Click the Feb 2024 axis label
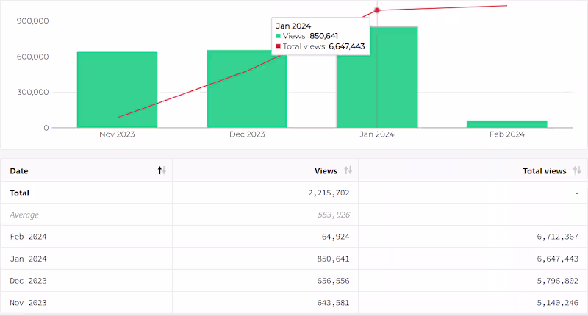 (x=507, y=134)
